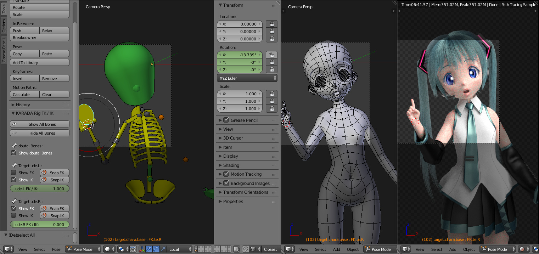Open viewport shading selector in left viewport
Viewport: 539px width, 254px height.
click(110, 249)
